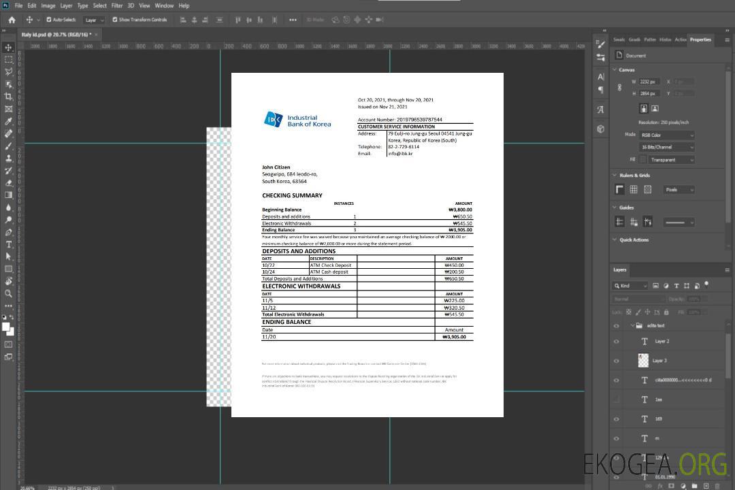Click the Home icon in options bar
Image resolution: width=735 pixels, height=490 pixels.
click(12, 20)
